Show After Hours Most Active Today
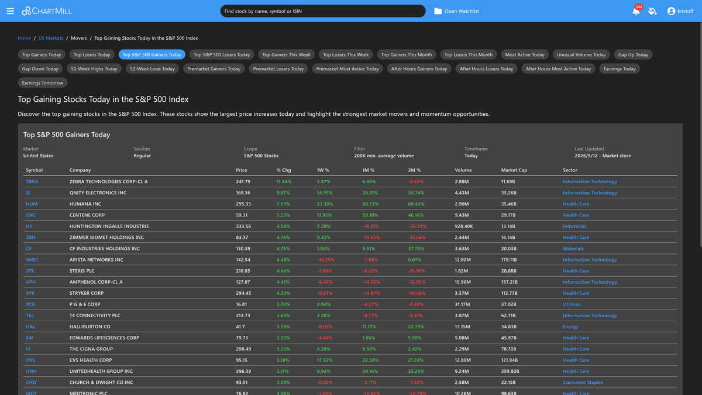Viewport: 702px width, 395px height. pyautogui.click(x=558, y=68)
